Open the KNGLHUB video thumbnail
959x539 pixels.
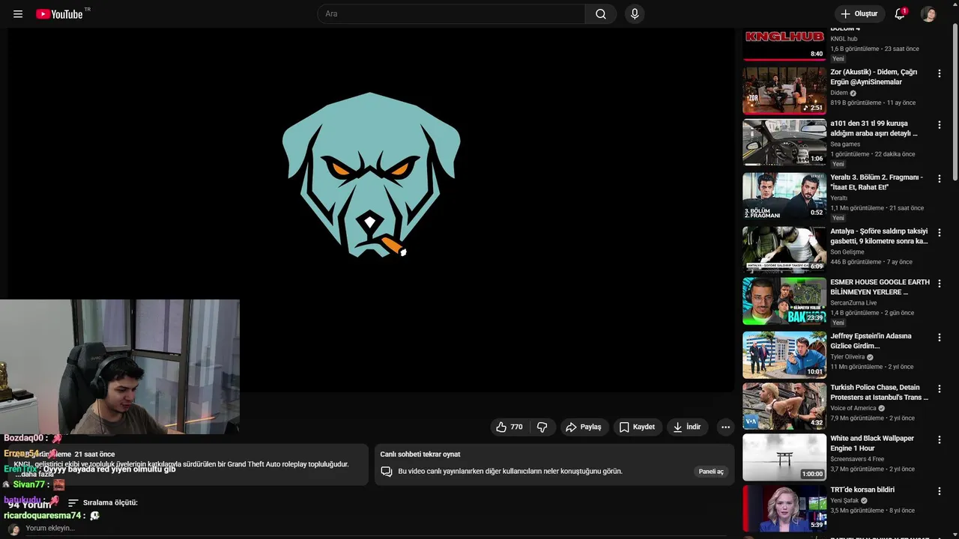784,44
